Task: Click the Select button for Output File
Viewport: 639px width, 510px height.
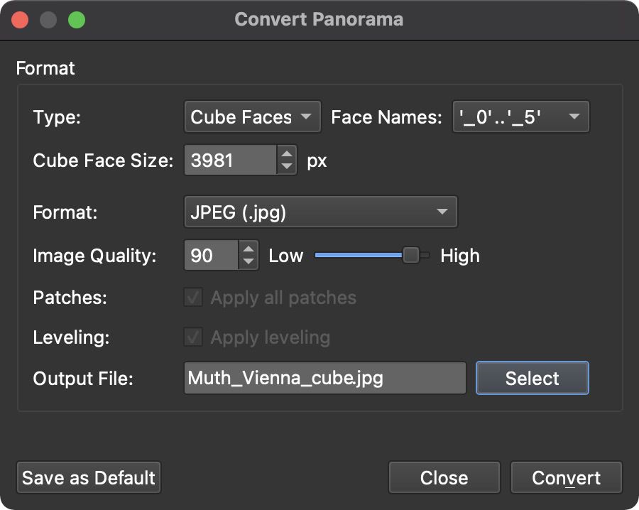Action: (x=532, y=378)
